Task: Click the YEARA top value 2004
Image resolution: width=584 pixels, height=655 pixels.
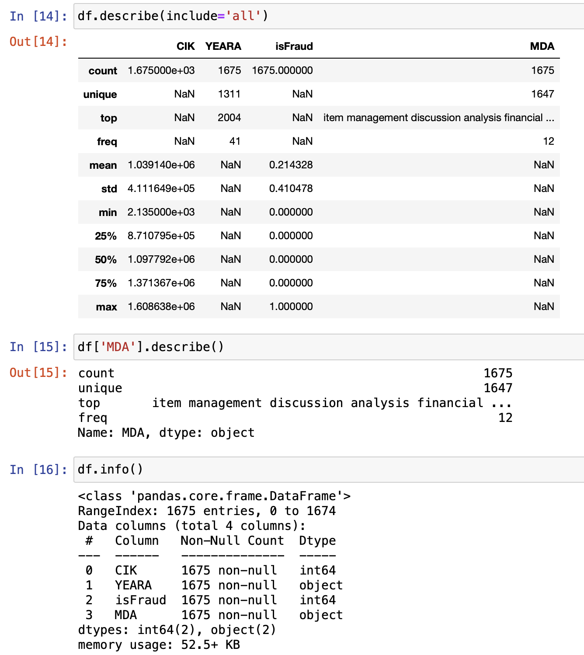Action: [x=229, y=118]
